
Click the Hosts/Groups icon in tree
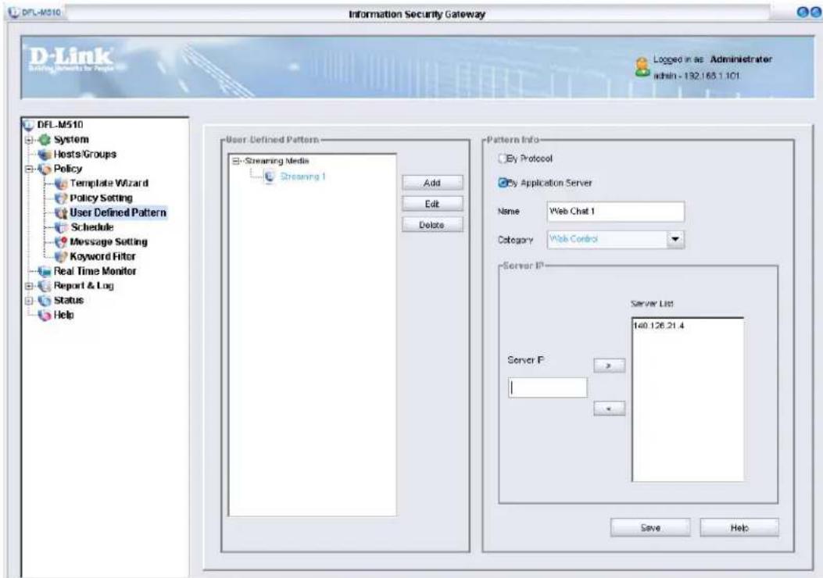pos(45,154)
